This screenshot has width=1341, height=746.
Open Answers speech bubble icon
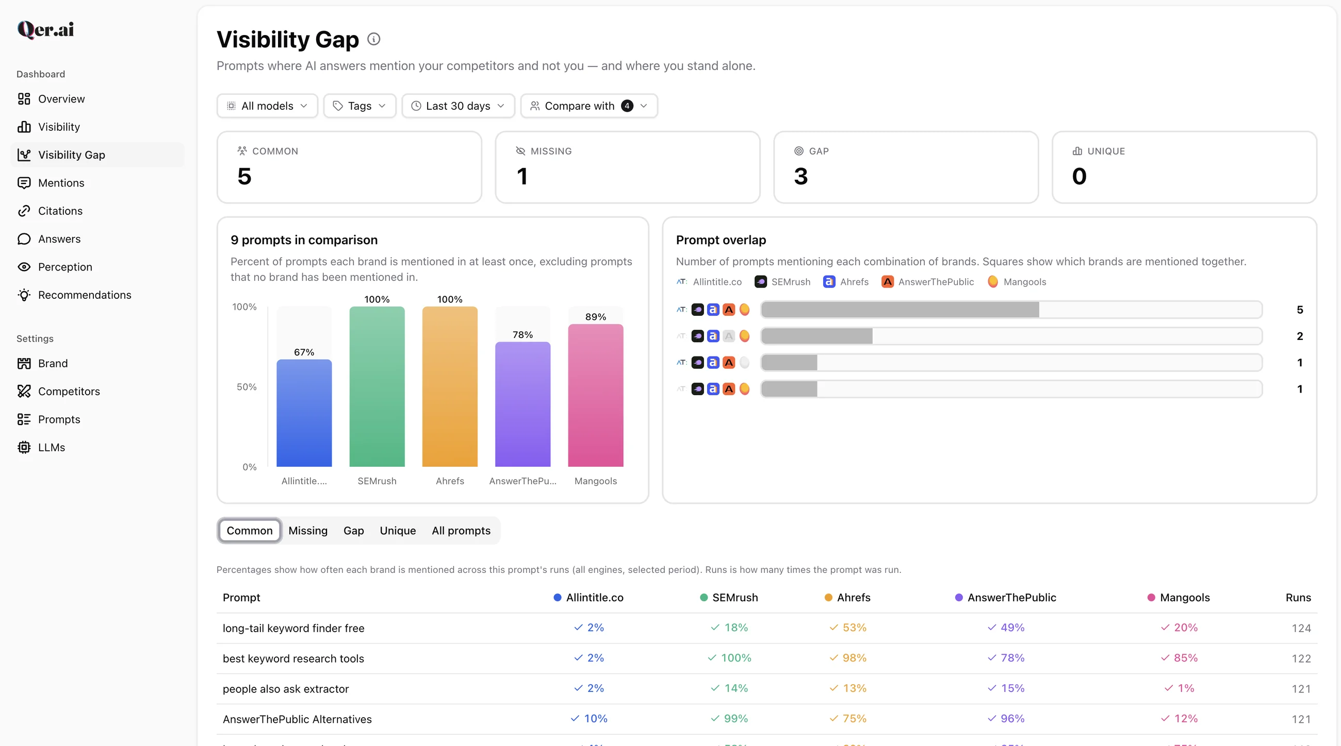[24, 239]
